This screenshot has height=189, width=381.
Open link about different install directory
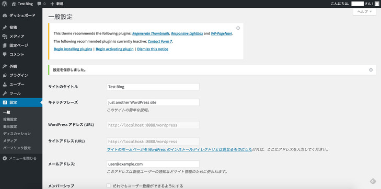click(x=179, y=149)
